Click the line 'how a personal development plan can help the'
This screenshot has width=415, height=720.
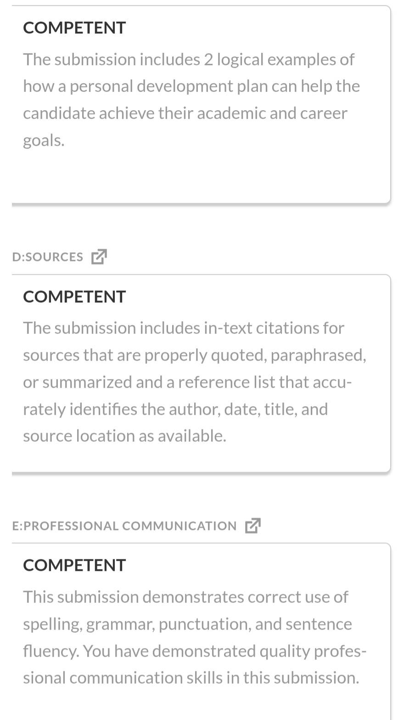pyautogui.click(x=191, y=86)
